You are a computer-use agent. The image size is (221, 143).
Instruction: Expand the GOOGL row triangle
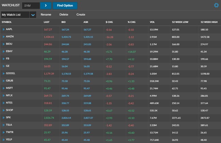coord(4,74)
